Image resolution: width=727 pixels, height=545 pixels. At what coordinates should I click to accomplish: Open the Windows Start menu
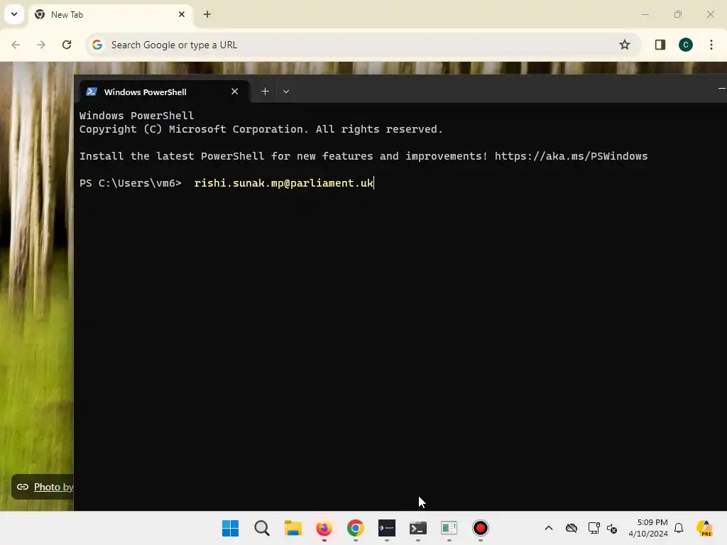(x=231, y=528)
